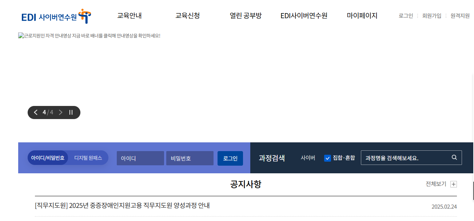Switch to 디지털 원패스 login method
The image size is (474, 221).
88,158
